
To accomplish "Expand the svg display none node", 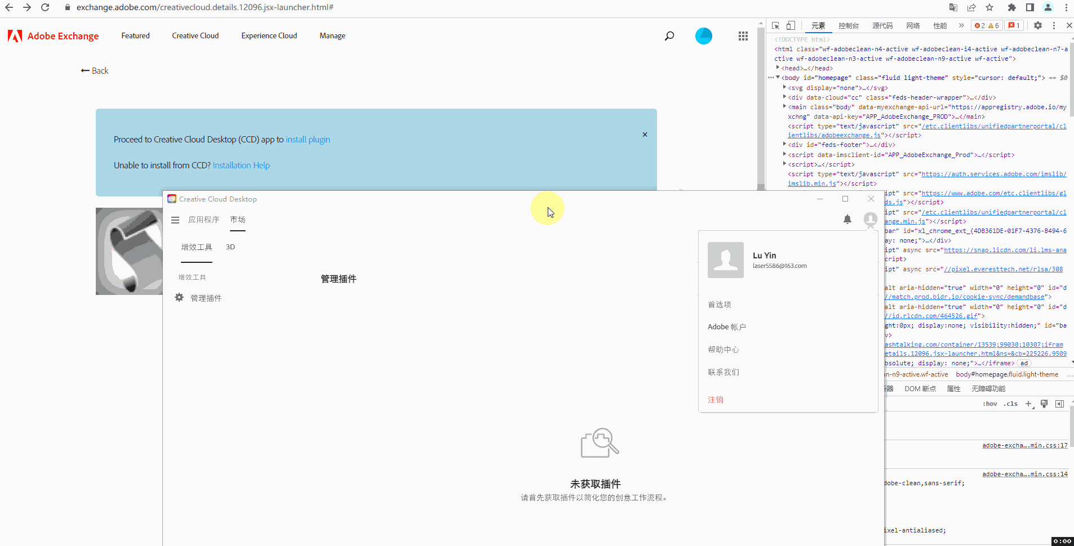I will [784, 87].
